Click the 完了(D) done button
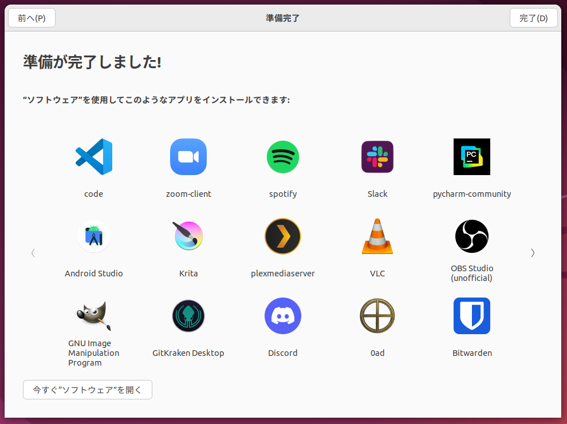567x424 pixels. [533, 18]
